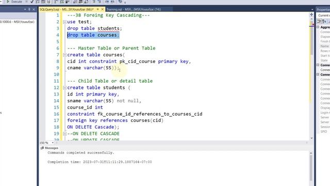Open the document tabs list dropdown
The image size is (330, 186).
point(312,9)
